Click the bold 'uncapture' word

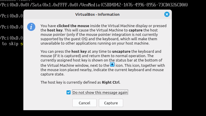(x=121, y=51)
